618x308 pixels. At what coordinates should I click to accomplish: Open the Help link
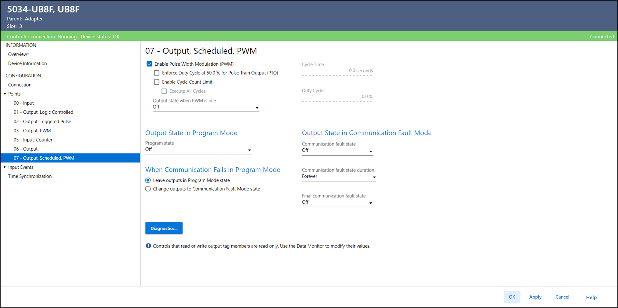[x=591, y=297]
